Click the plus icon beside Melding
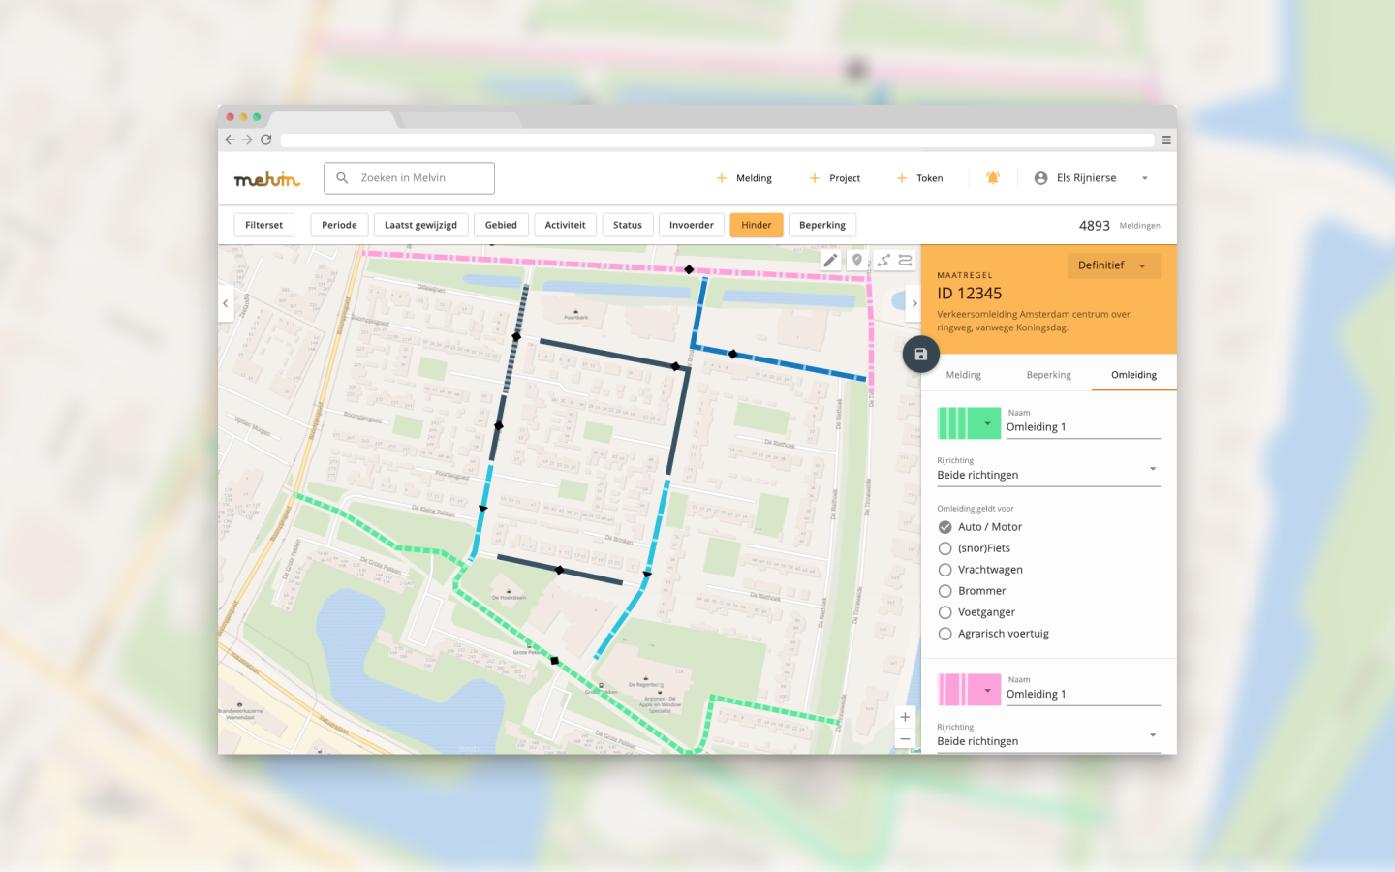Image resolution: width=1395 pixels, height=872 pixels. point(722,178)
